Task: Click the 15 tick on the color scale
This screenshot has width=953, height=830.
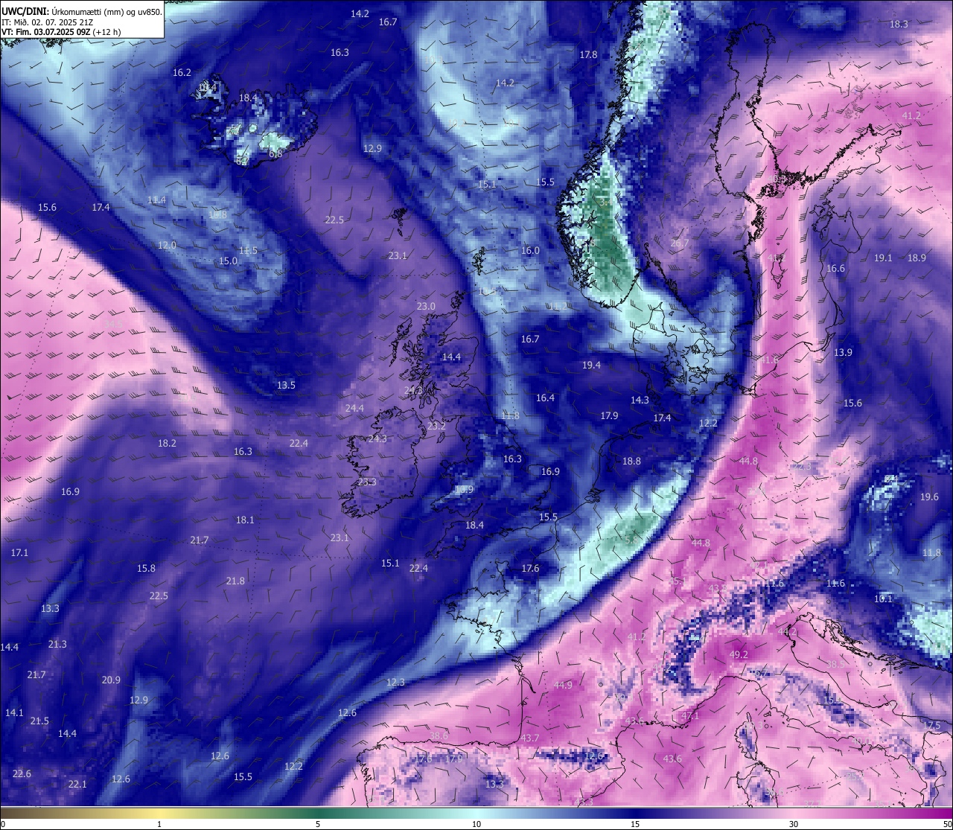Action: (635, 824)
